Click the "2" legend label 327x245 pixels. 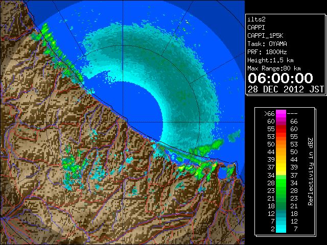(272, 229)
